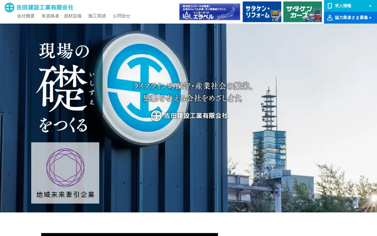Click the ライフラインの保守・産業社会の繁栄 text line

tap(193, 86)
